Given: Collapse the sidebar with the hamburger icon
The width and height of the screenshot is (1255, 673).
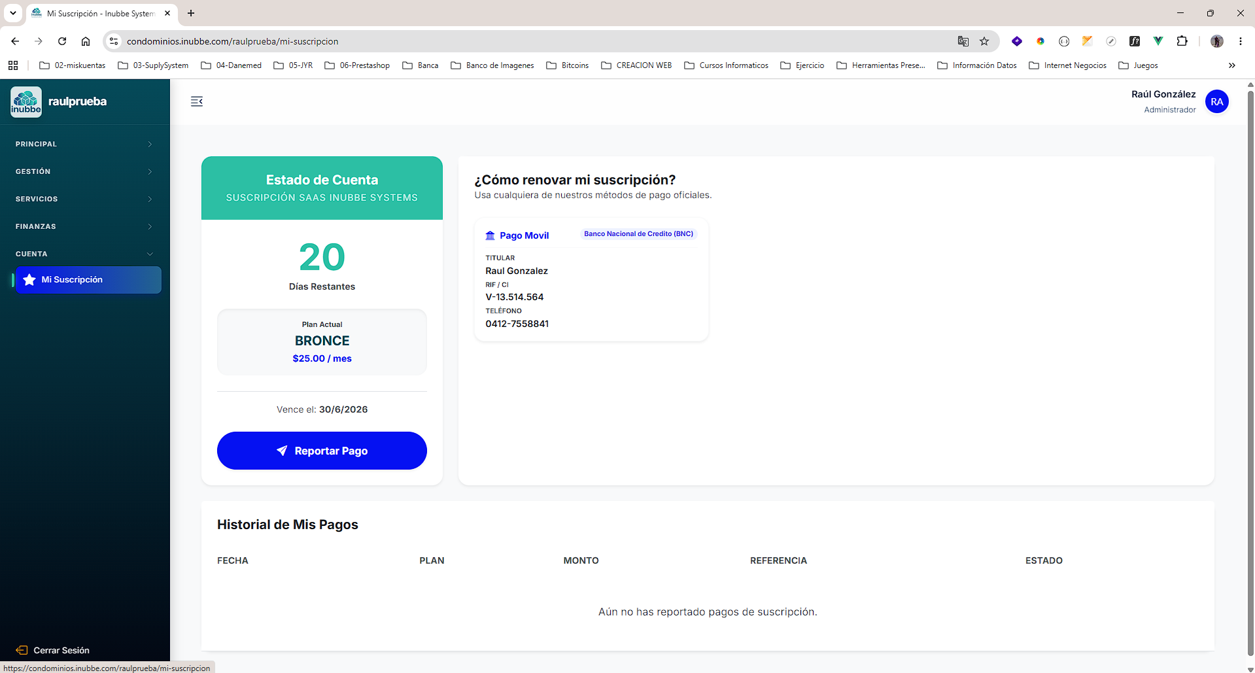Looking at the screenshot, I should [197, 101].
